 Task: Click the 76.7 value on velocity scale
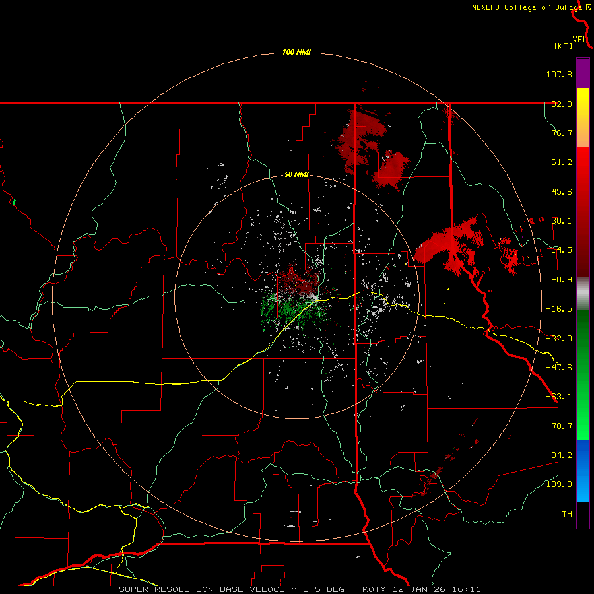click(x=562, y=133)
